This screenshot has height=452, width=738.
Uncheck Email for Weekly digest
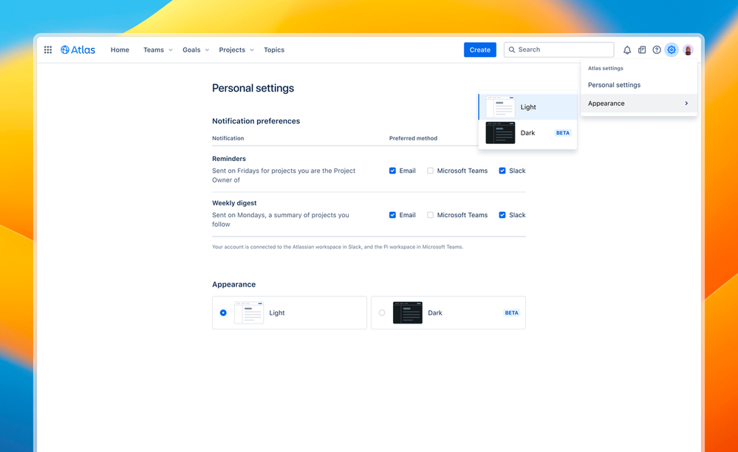tap(392, 215)
